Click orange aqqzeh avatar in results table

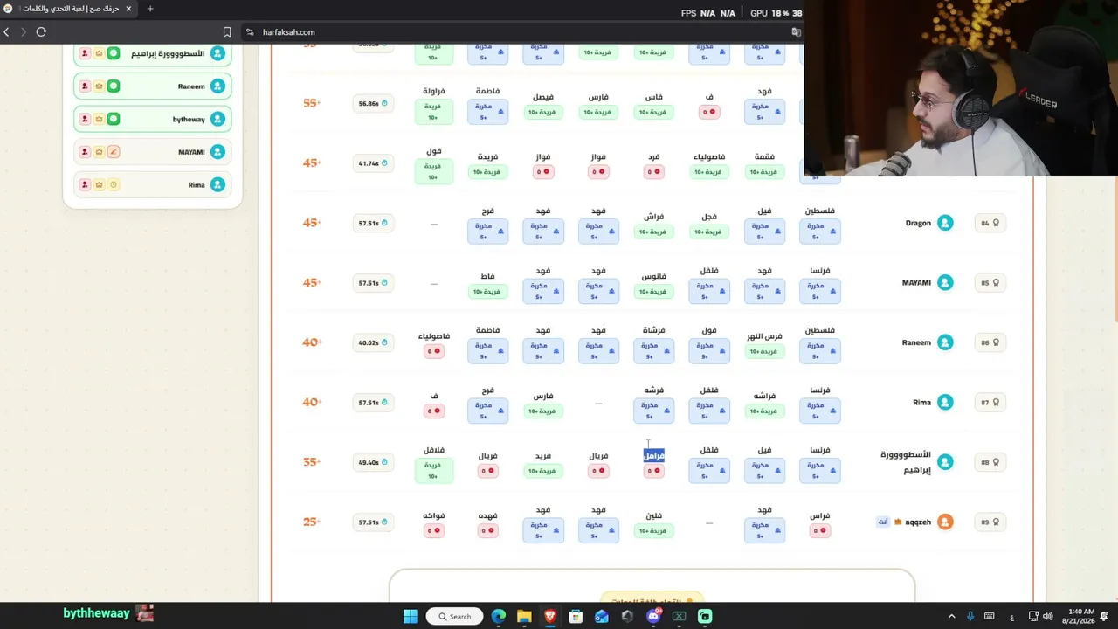tap(945, 522)
